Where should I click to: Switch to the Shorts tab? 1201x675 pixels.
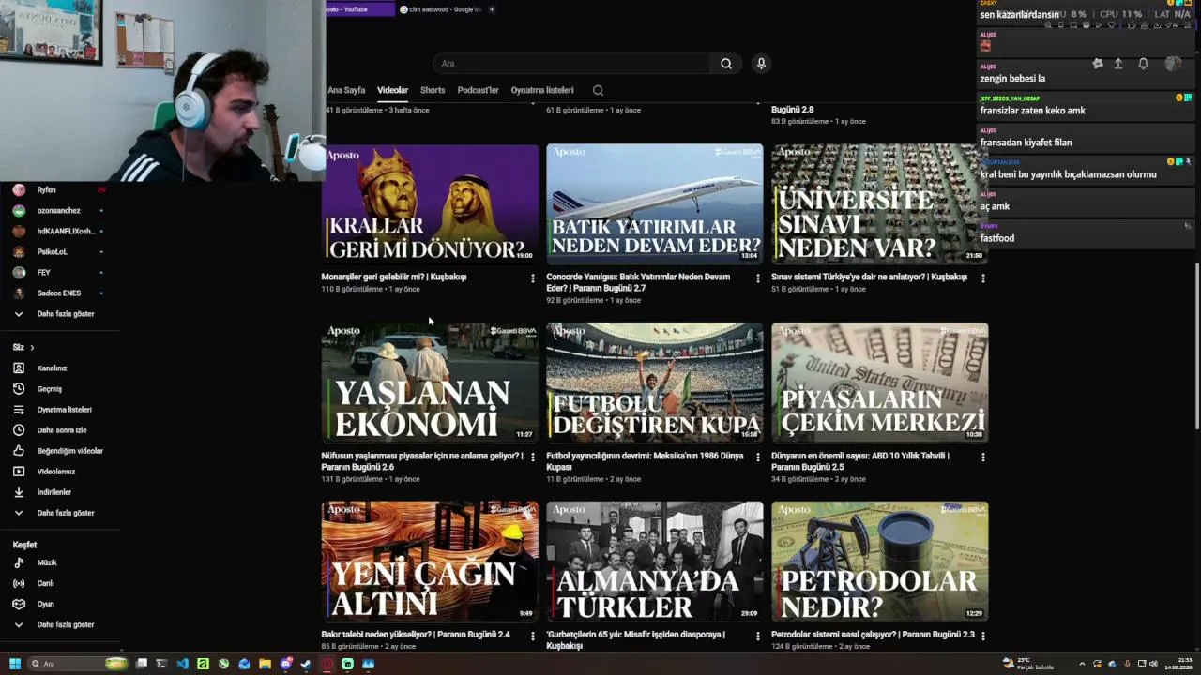click(x=433, y=91)
